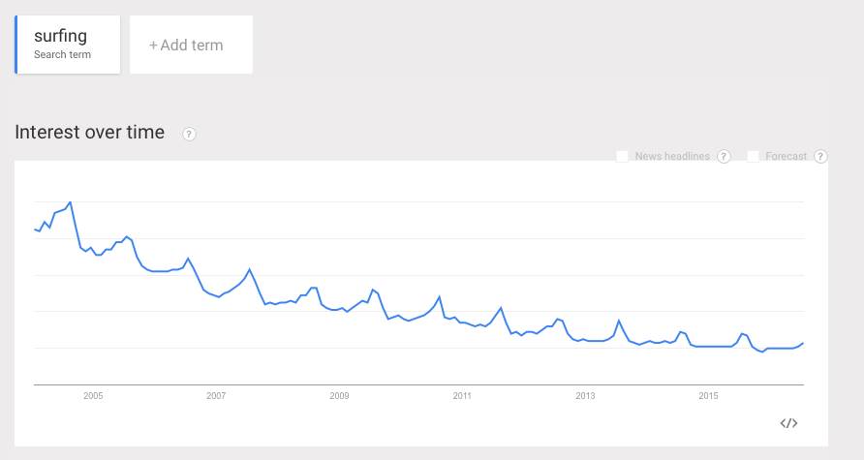This screenshot has width=864, height=460.
Task: Toggle the Forecast checkbox
Action: click(x=753, y=156)
